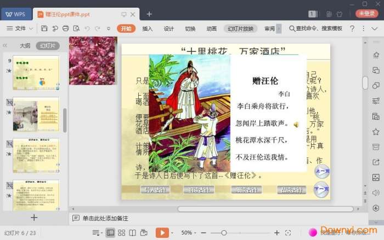Toggle the notes panel icon in status bar
This screenshot has width=384, height=240.
(97, 233)
